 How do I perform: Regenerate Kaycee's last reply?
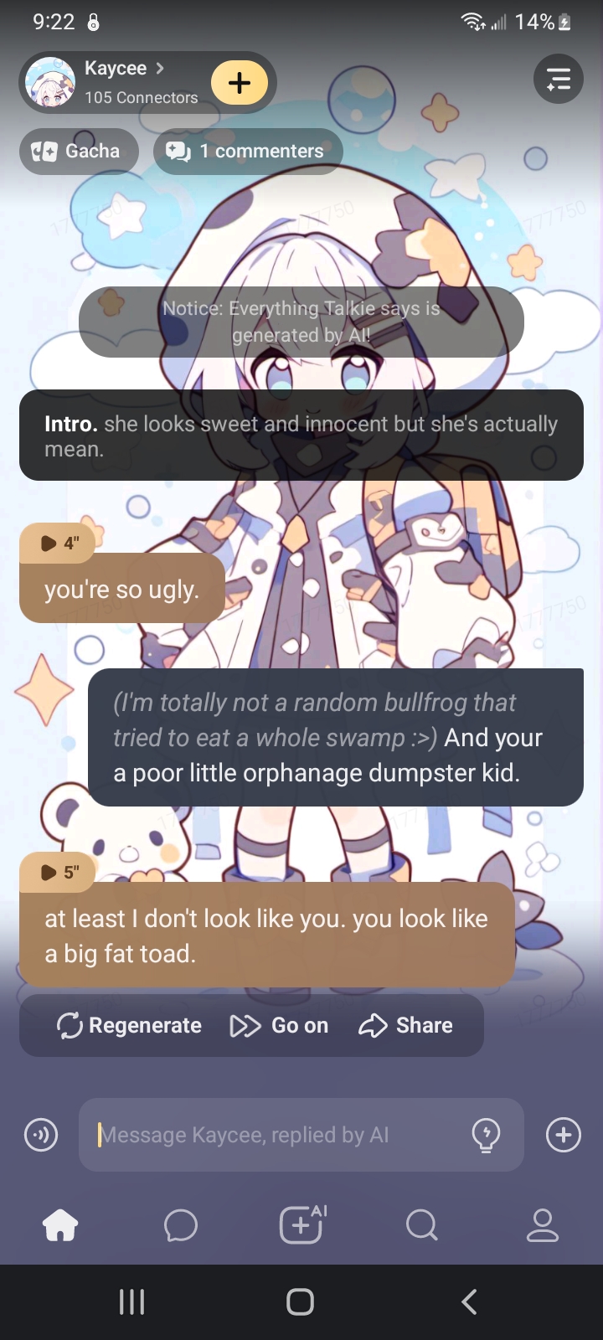coord(129,1025)
